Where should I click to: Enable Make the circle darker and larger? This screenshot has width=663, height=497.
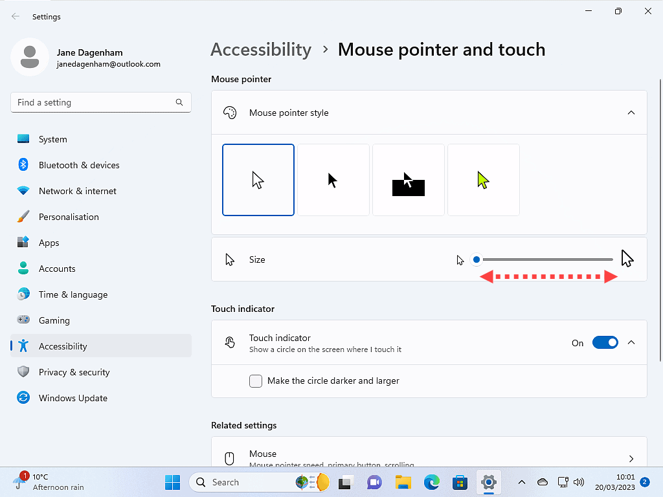[x=256, y=381]
